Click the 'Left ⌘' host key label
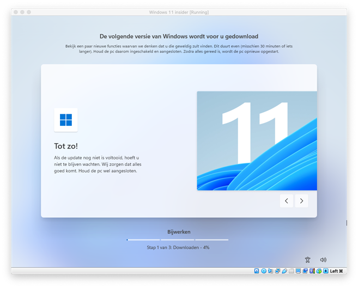 pos(336,271)
